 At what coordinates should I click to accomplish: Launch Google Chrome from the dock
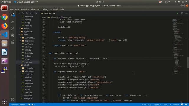(5, 17)
